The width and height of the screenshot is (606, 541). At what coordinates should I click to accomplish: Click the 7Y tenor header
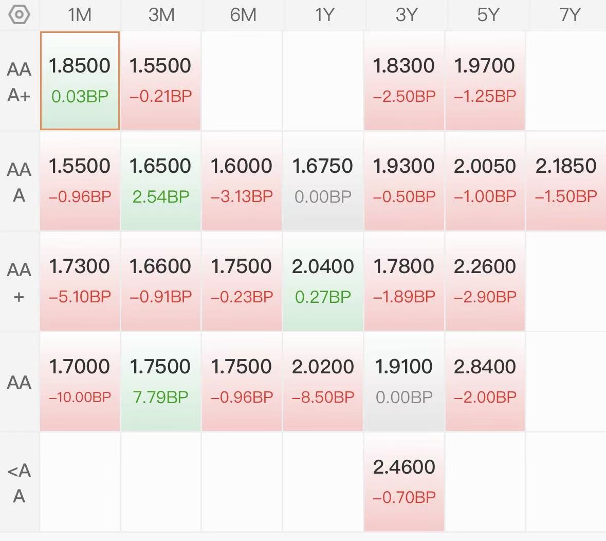tap(569, 15)
